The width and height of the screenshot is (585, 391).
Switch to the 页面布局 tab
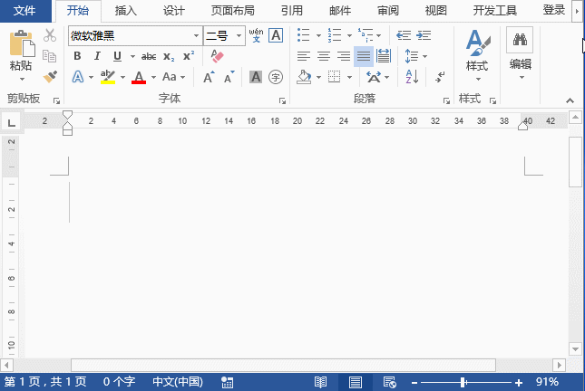(x=233, y=11)
